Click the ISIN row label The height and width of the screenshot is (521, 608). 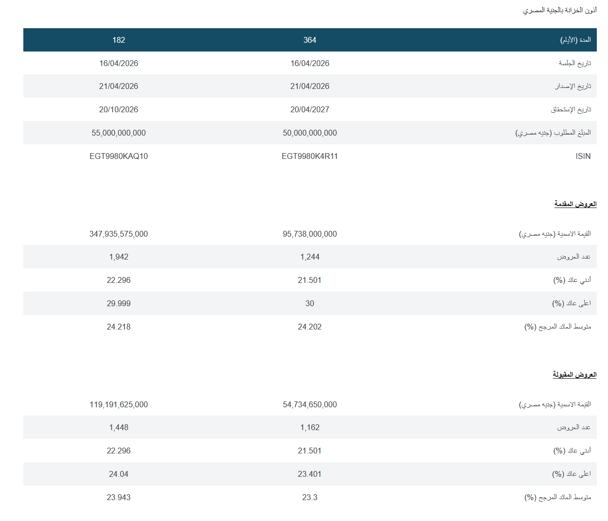coord(583,156)
